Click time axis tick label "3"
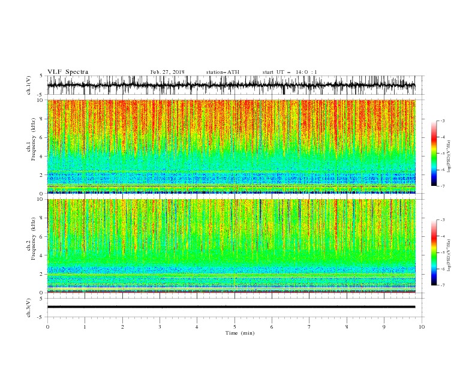The height and width of the screenshot is (367, 475). click(x=160, y=327)
